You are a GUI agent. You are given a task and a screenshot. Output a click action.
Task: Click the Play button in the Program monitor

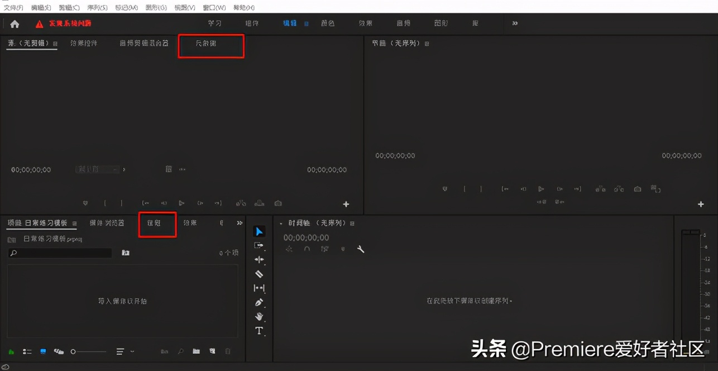pos(540,189)
